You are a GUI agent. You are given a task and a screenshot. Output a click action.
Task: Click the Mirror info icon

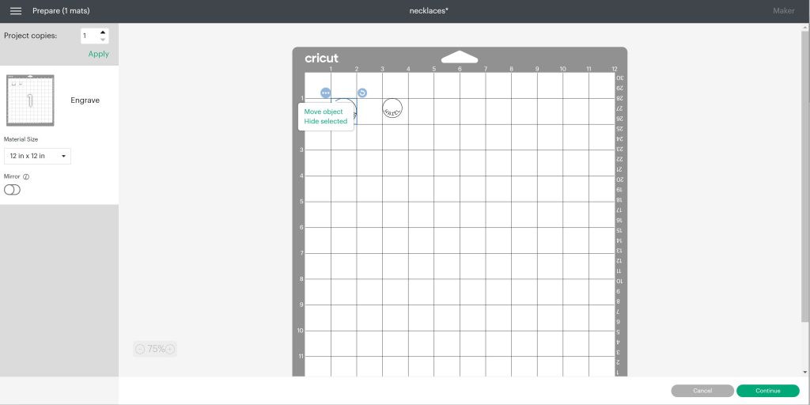click(x=26, y=176)
